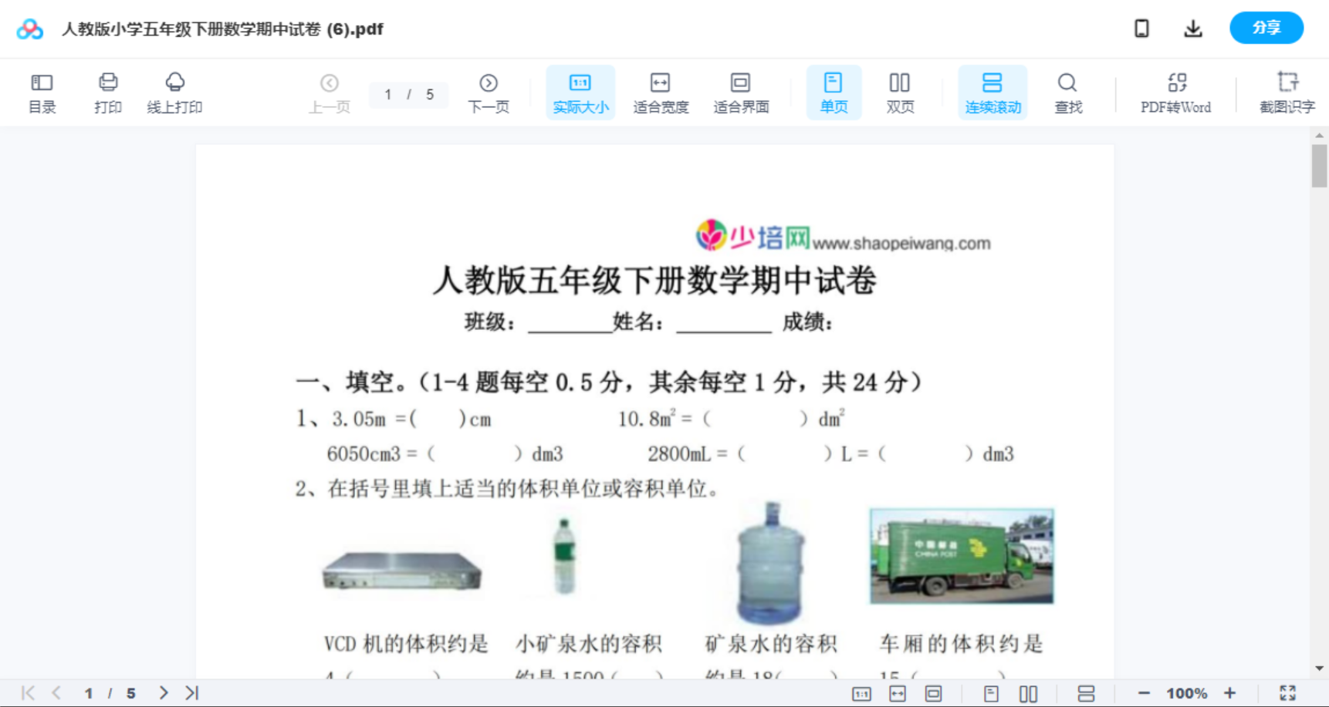Select the 打印 print tool
The height and width of the screenshot is (707, 1329).
(x=107, y=92)
